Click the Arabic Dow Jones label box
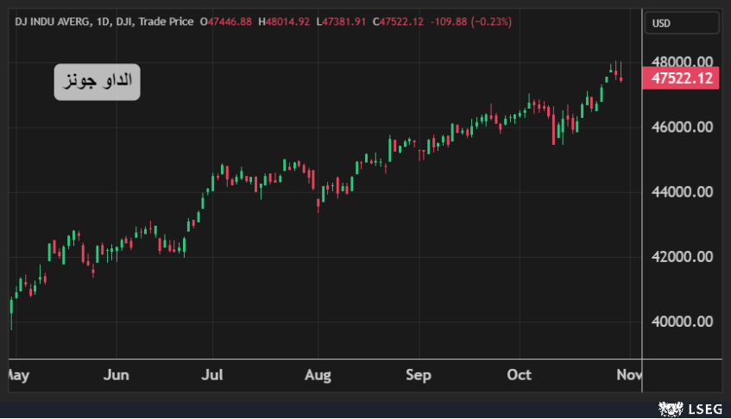This screenshot has height=419, width=731. tap(97, 82)
